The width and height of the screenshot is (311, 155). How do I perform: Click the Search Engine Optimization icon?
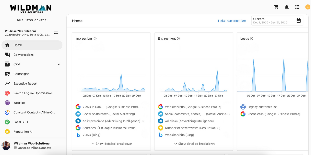tap(7, 93)
